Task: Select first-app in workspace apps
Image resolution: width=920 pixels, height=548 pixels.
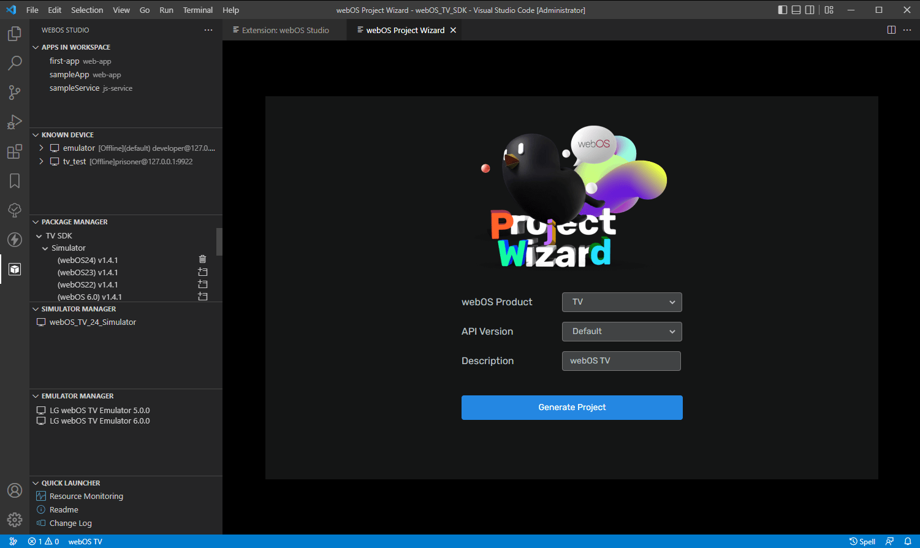Action: click(64, 61)
